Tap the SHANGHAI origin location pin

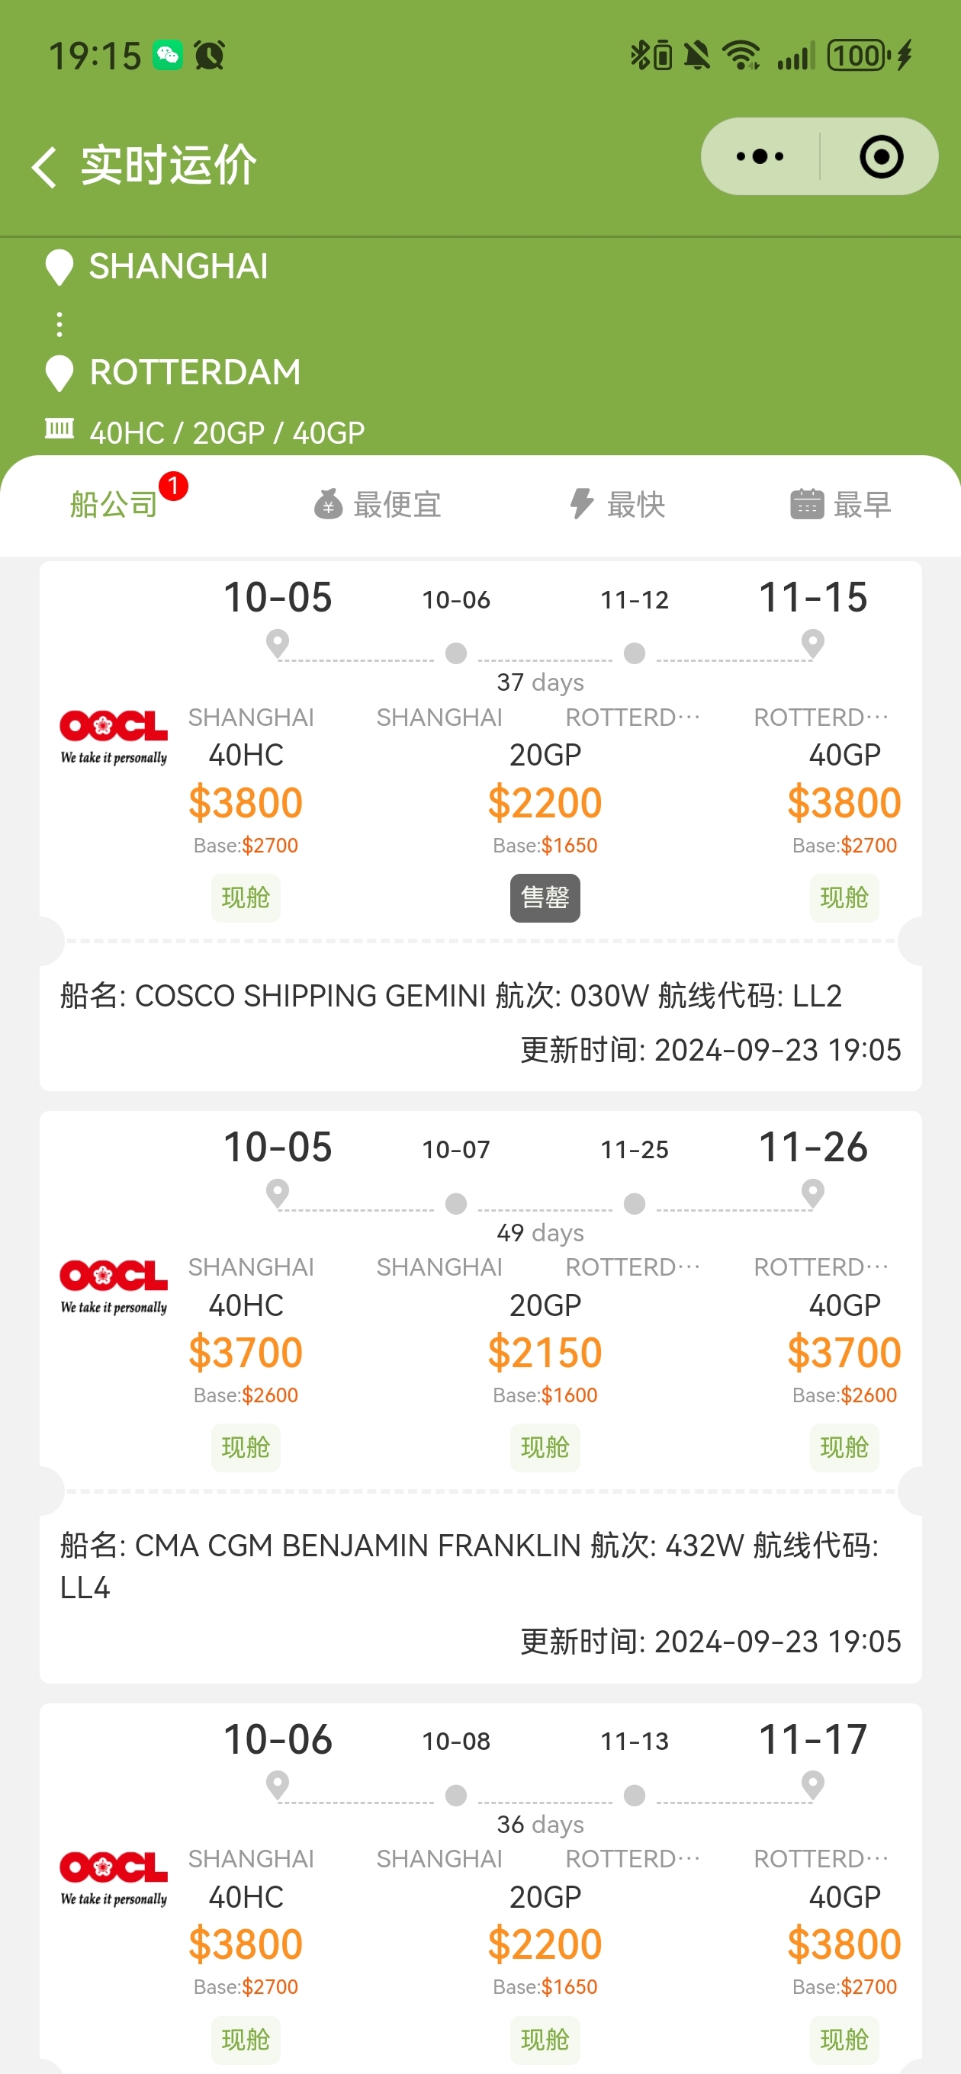pyautogui.click(x=59, y=268)
